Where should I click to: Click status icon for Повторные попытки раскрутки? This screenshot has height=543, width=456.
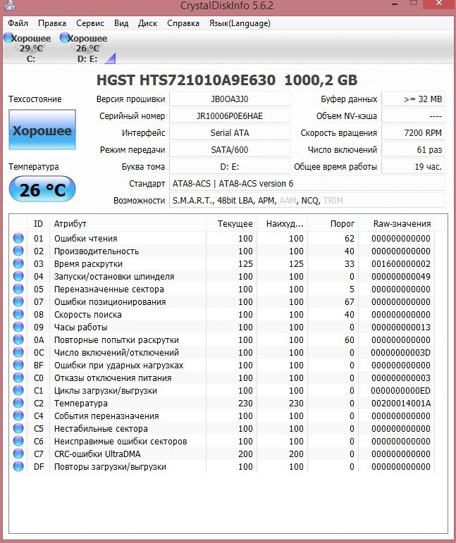point(18,339)
